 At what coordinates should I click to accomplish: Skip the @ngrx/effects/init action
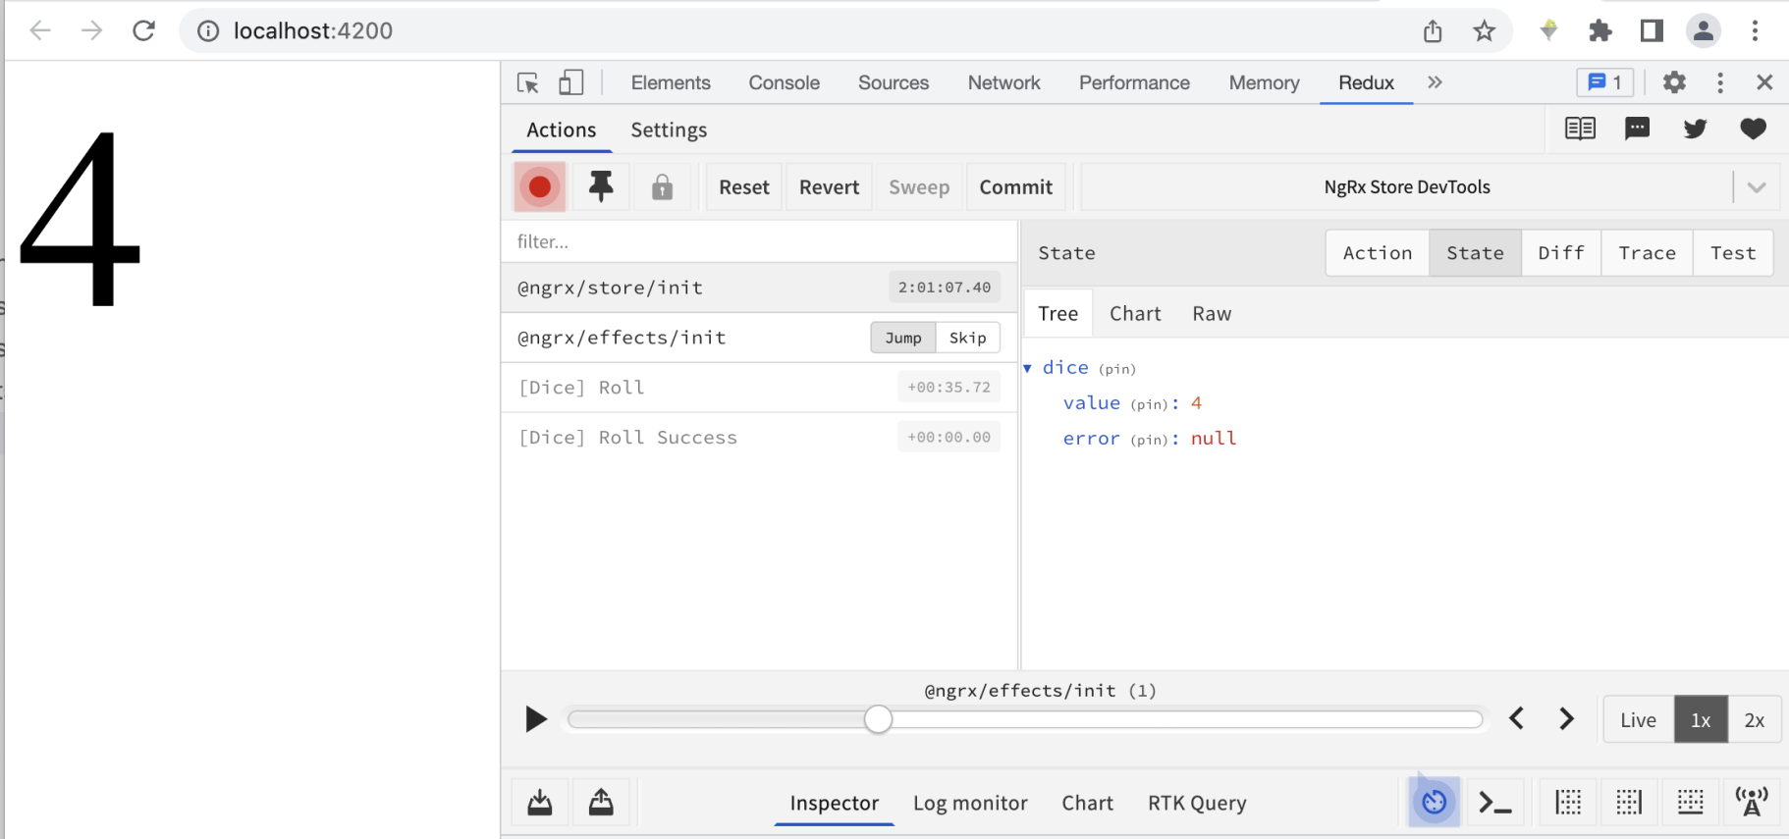(x=967, y=338)
